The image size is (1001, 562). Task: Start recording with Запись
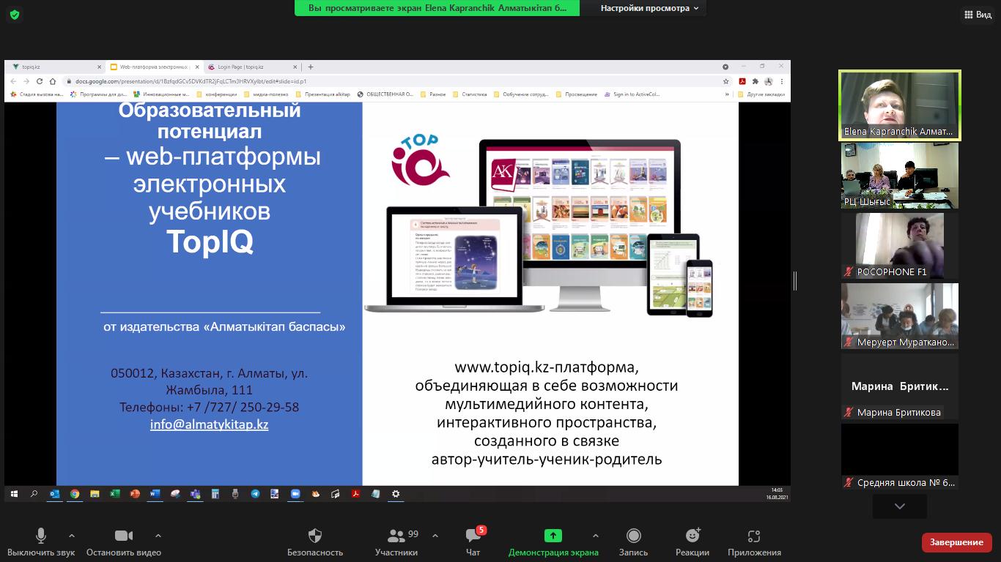(x=633, y=542)
